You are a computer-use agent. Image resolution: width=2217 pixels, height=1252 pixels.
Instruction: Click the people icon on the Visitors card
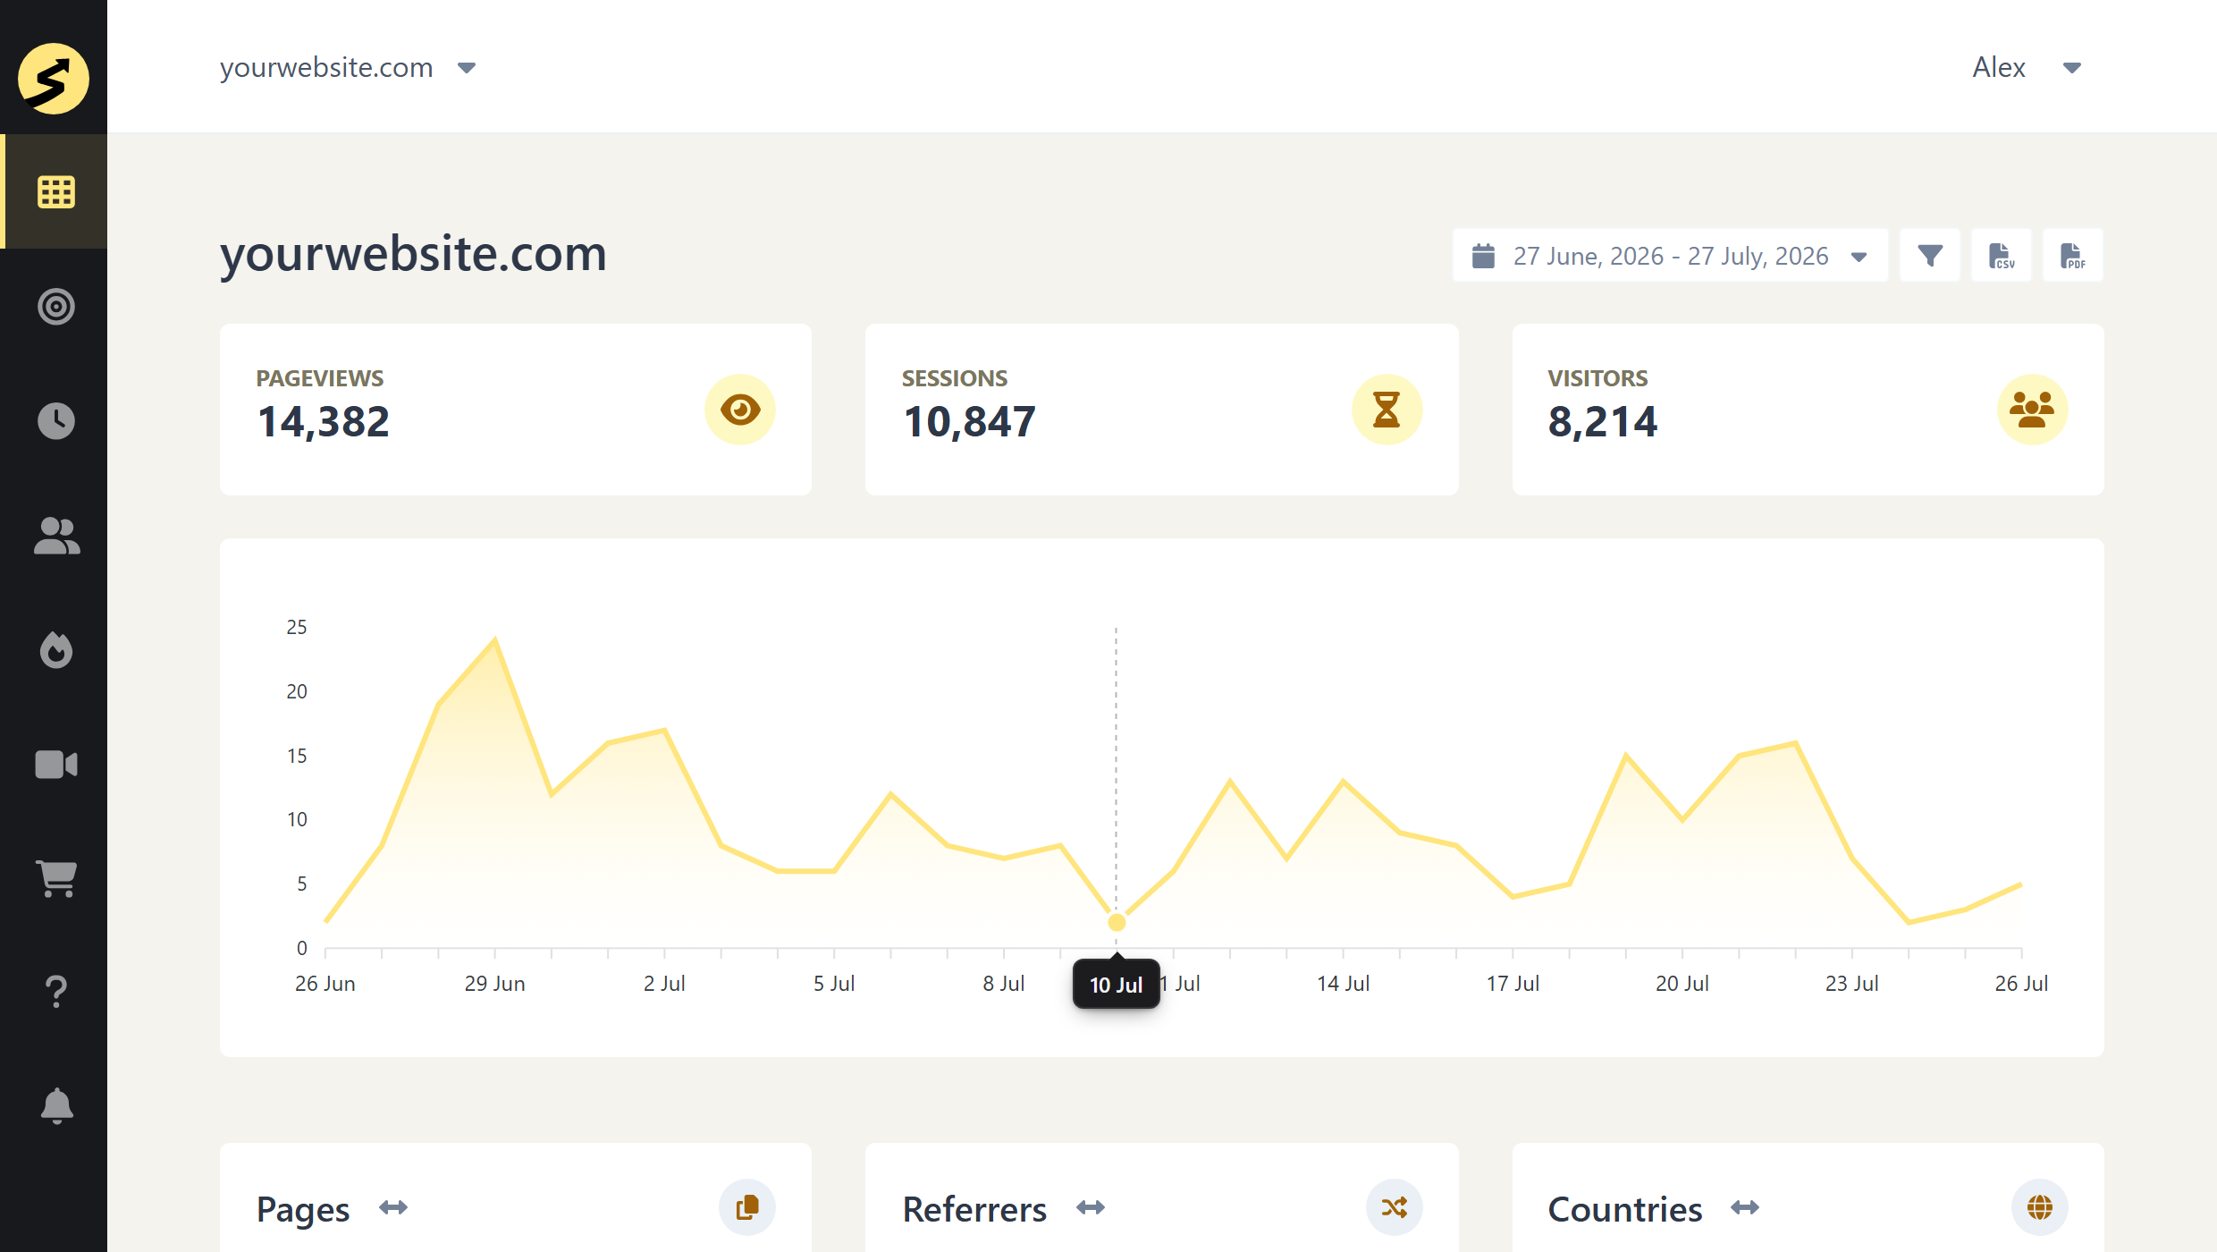(2032, 410)
